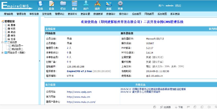Open the 信息 (Information) notepad icon
The width and height of the screenshot is (217, 109).
(52, 4)
